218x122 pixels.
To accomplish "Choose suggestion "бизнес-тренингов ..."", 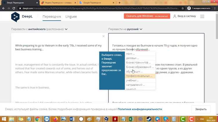I will [x=140, y=63].
